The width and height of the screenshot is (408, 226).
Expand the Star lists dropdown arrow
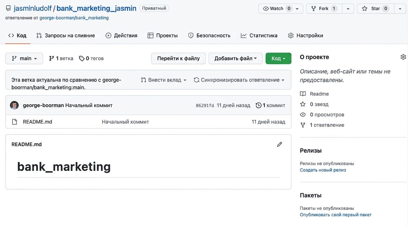(400, 9)
